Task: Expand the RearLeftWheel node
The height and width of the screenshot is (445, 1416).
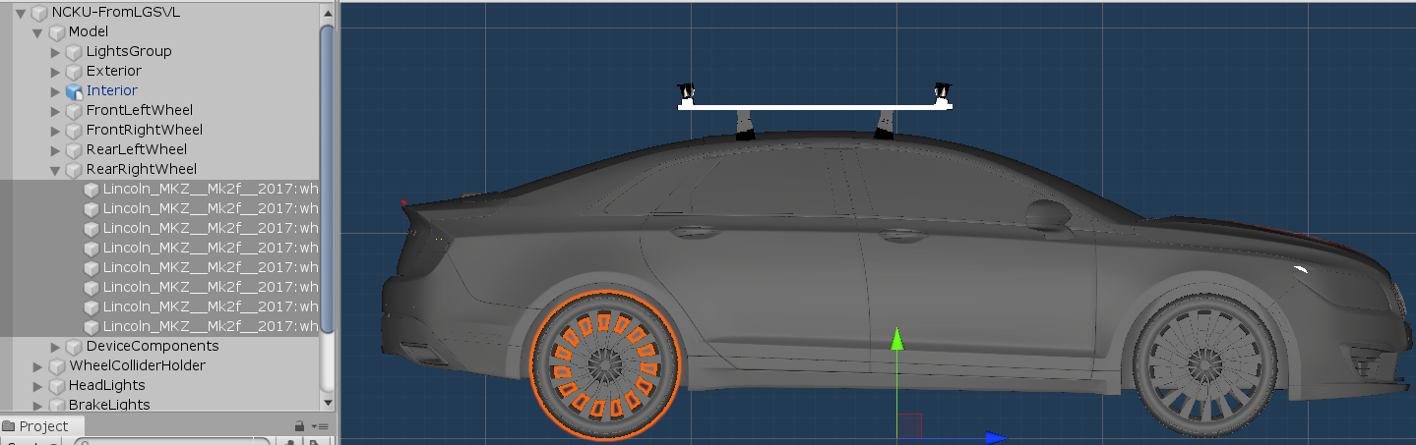Action: [56, 150]
